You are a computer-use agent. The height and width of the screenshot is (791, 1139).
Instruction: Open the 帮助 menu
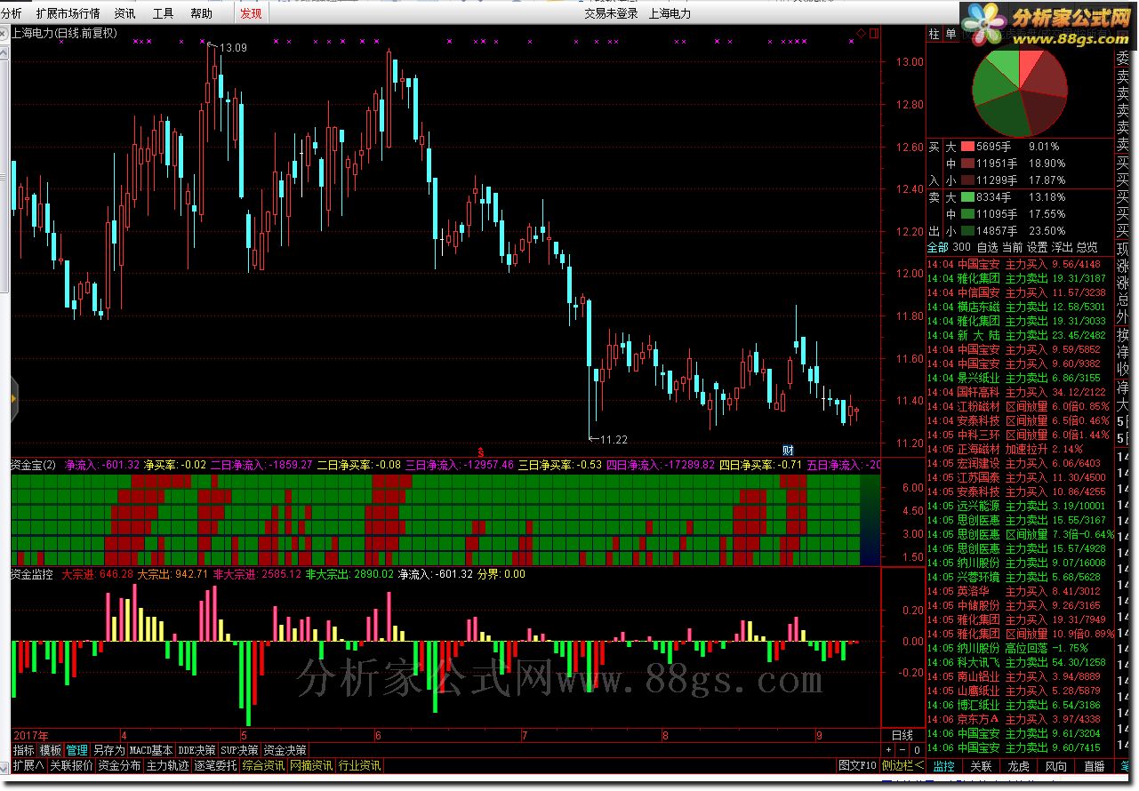(201, 13)
